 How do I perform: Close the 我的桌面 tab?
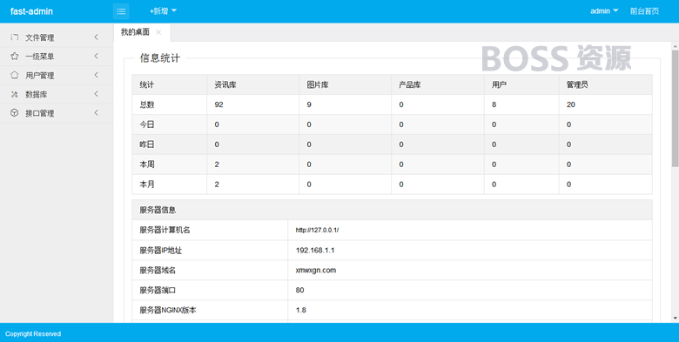158,32
